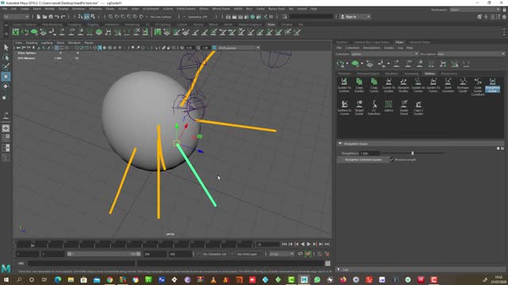Click the Play forwards button

309,245
